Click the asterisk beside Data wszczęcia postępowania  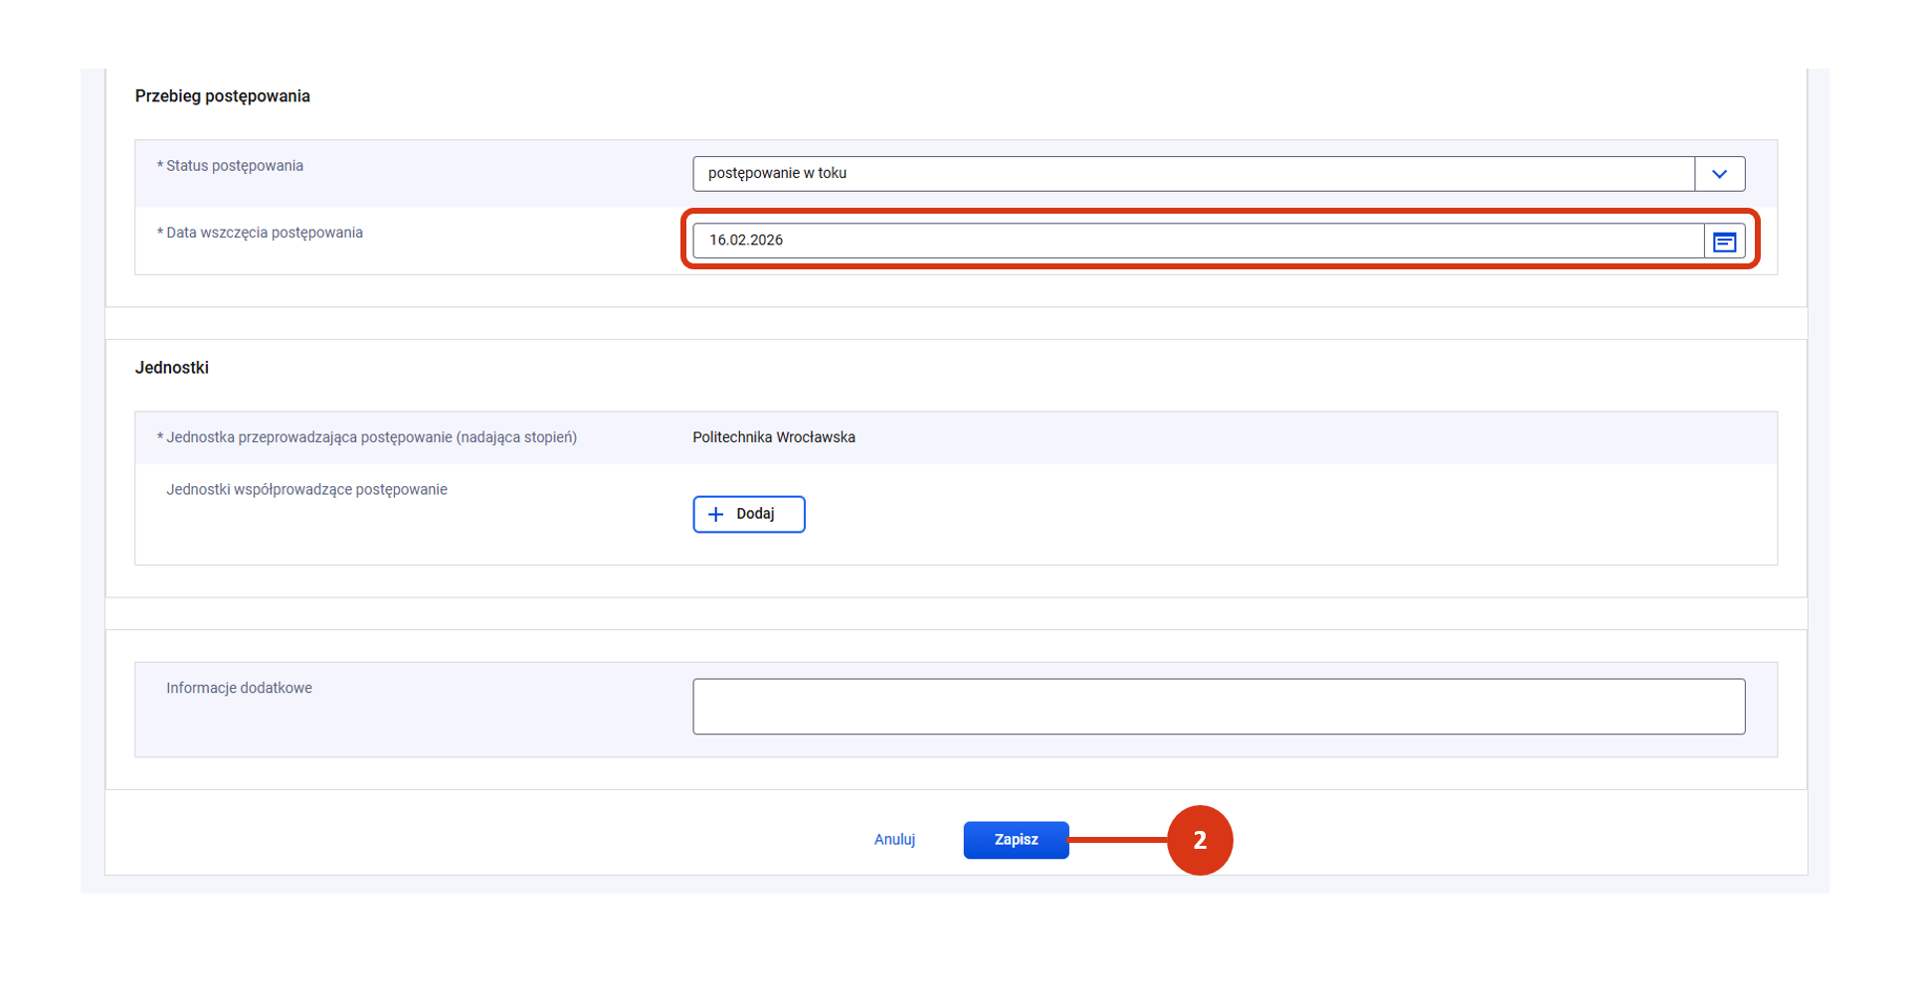tap(159, 232)
